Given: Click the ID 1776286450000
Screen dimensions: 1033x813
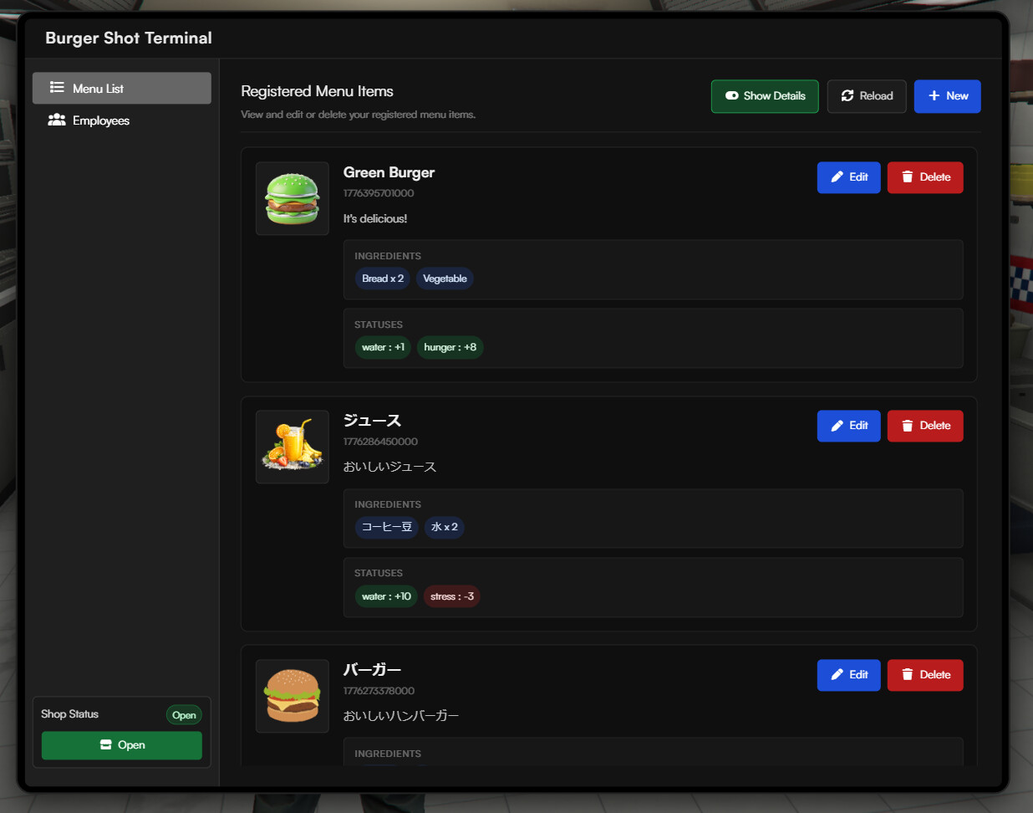Looking at the screenshot, I should point(380,442).
